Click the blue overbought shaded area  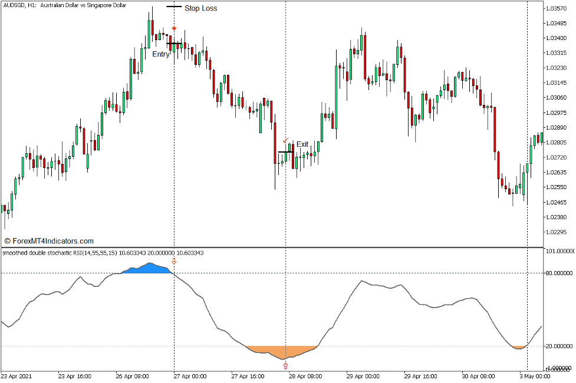pyautogui.click(x=146, y=269)
